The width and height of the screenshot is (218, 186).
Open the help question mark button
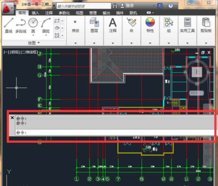(x=170, y=6)
